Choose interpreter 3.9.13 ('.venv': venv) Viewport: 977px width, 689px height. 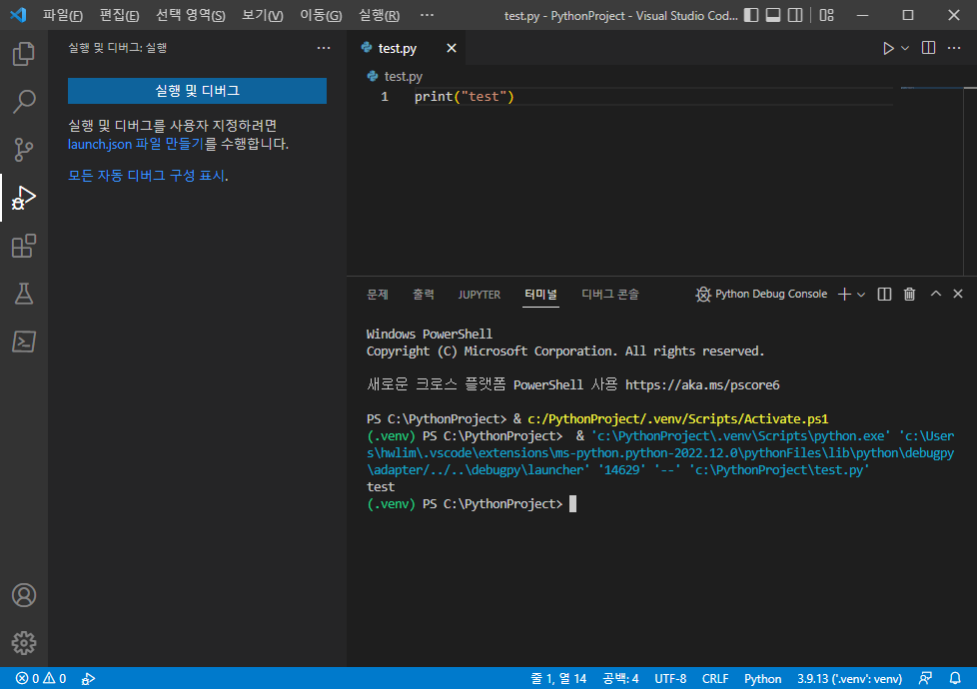pyautogui.click(x=849, y=678)
